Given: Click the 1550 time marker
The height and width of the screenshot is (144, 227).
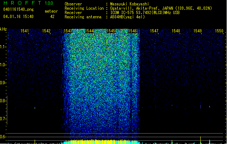Looking at the screenshot, I should 219,31.
